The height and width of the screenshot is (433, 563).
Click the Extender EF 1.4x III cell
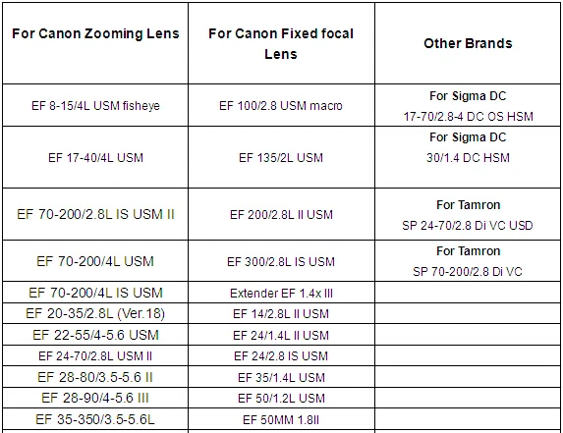(281, 294)
